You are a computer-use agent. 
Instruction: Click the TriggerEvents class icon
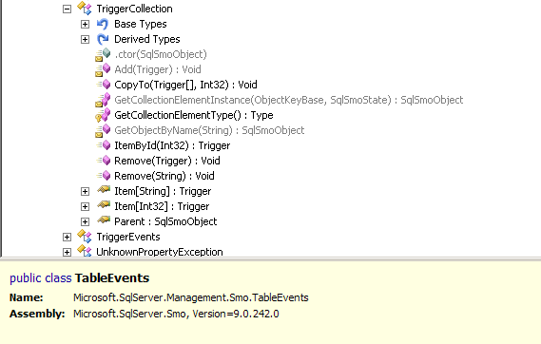click(x=85, y=237)
